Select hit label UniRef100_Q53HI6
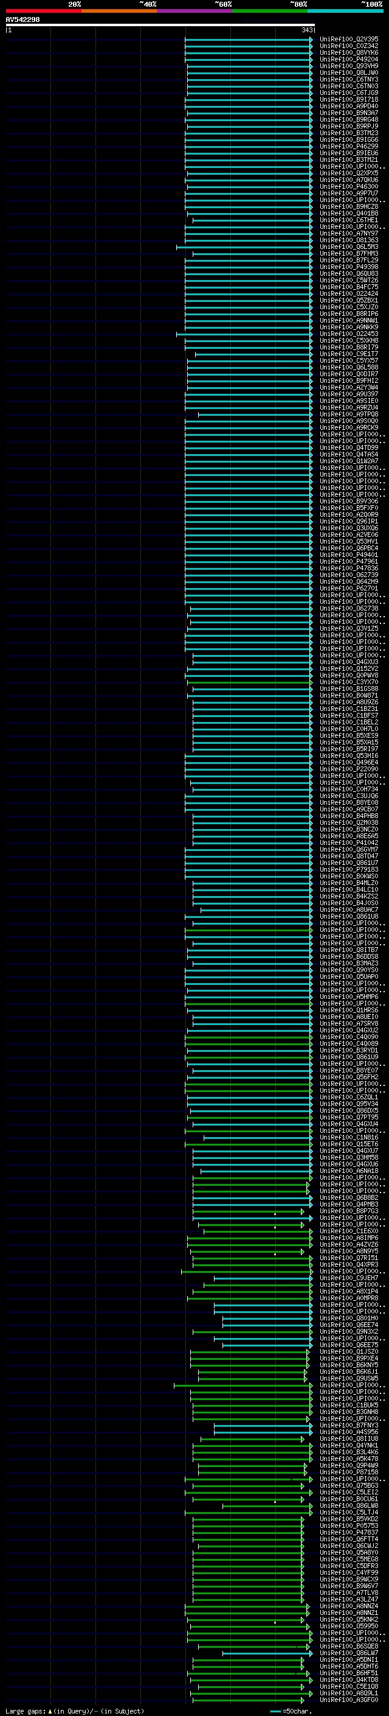The width and height of the screenshot is (389, 1716). pyautogui.click(x=349, y=755)
